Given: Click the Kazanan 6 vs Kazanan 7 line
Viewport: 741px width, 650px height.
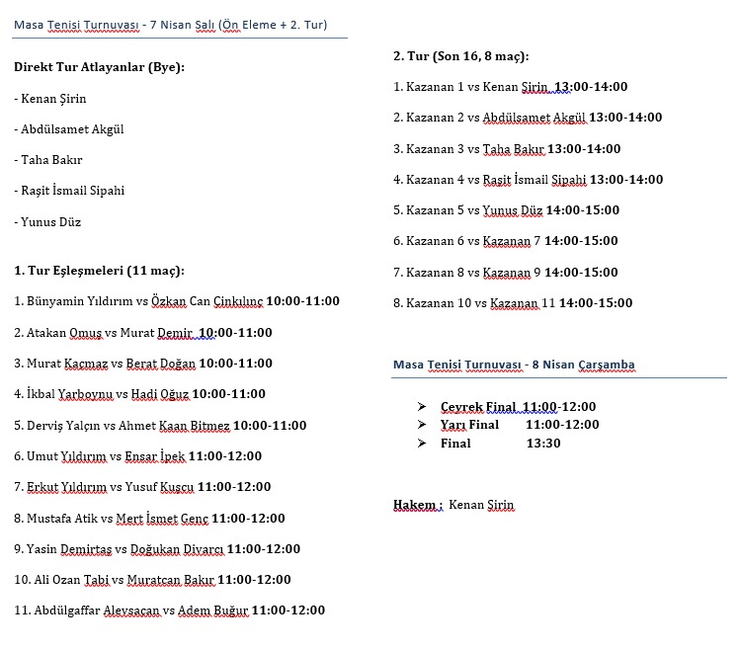Looking at the screenshot, I should 505,241.
